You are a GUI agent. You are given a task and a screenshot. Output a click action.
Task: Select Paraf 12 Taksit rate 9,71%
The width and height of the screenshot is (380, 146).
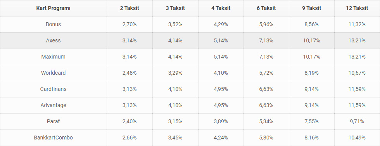point(357,121)
